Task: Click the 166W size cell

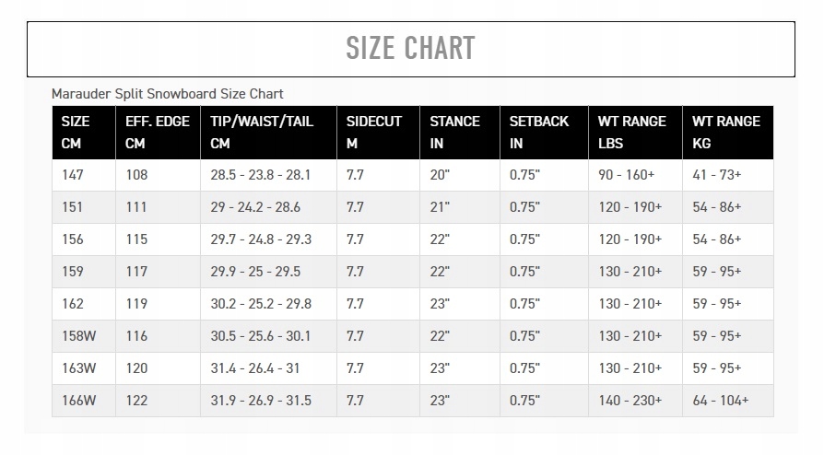Action: pos(79,401)
